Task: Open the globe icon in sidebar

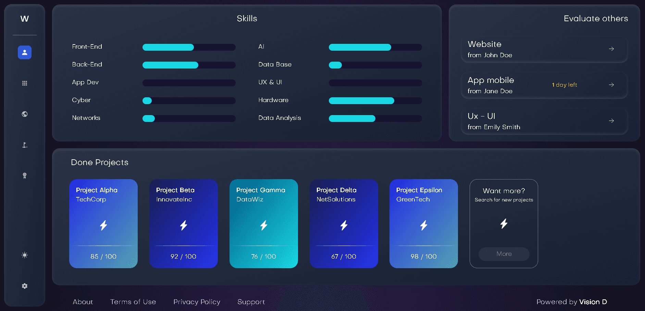Action: click(x=25, y=114)
